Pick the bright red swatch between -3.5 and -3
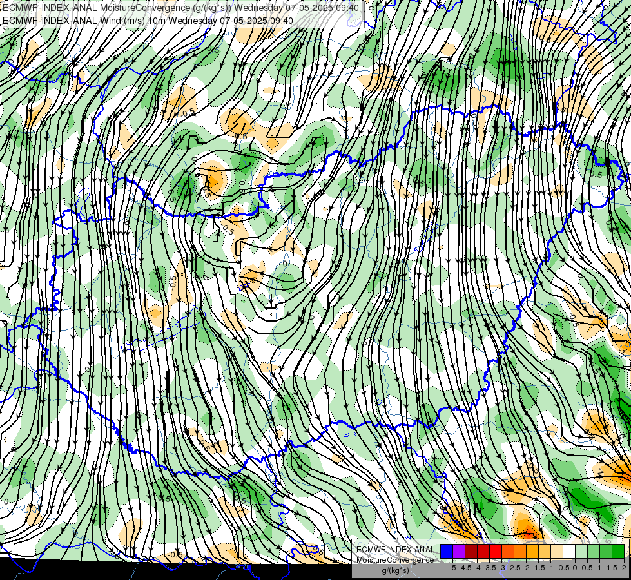Viewport: 631px width, 580px height. point(496,551)
